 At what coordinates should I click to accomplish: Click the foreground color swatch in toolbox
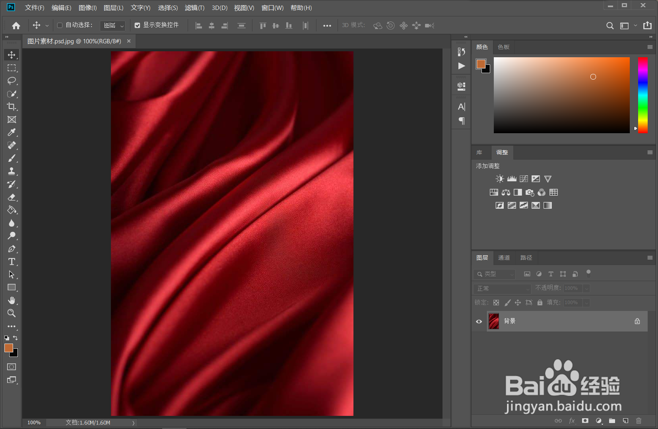[x=9, y=348]
